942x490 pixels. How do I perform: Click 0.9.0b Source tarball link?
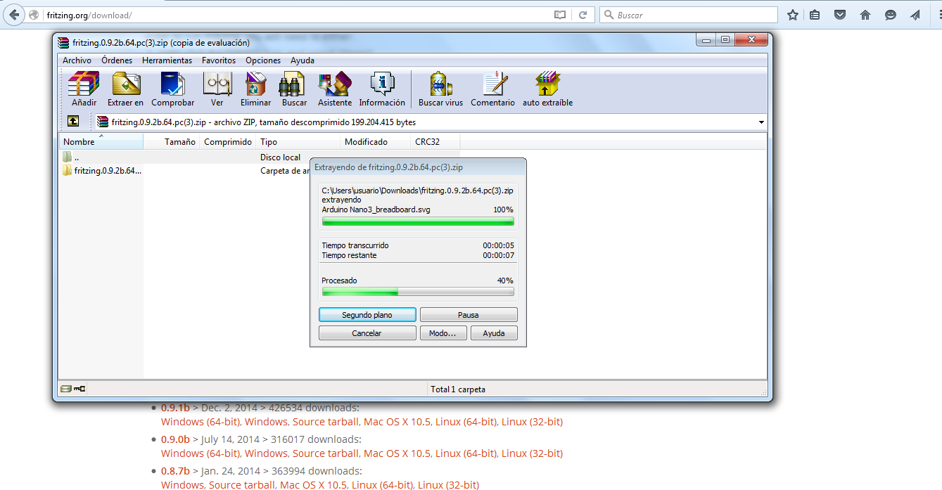coord(326,453)
